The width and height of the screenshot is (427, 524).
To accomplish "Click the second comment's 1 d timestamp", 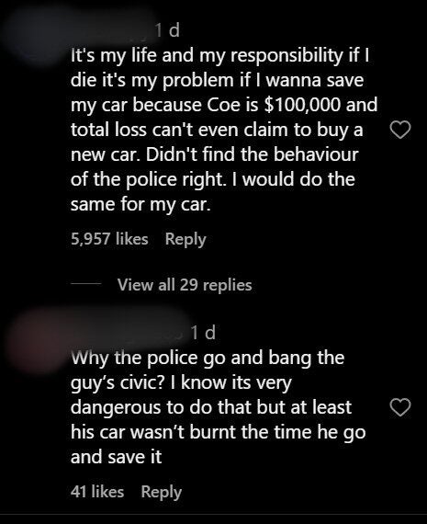I will coord(203,333).
